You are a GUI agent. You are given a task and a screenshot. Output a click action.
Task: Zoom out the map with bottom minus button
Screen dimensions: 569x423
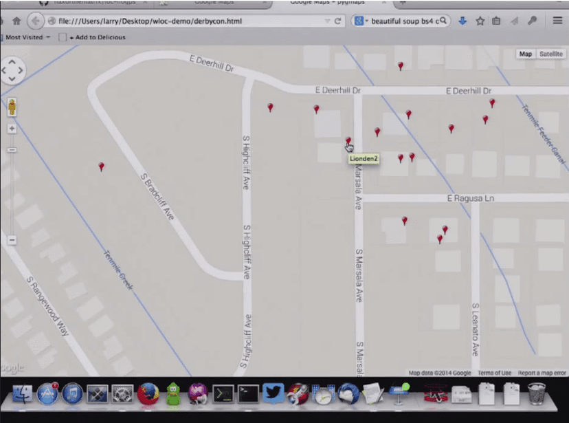pyautogui.click(x=12, y=240)
